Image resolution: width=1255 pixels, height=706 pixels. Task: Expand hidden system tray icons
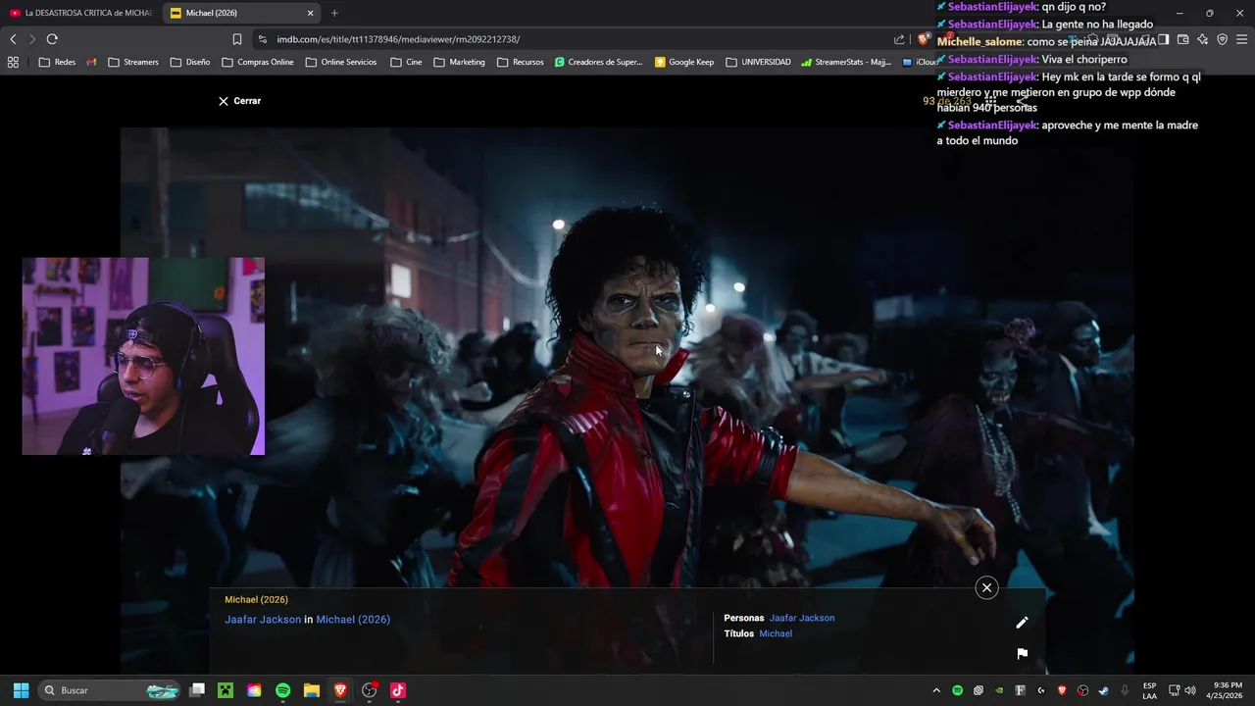[x=936, y=690]
